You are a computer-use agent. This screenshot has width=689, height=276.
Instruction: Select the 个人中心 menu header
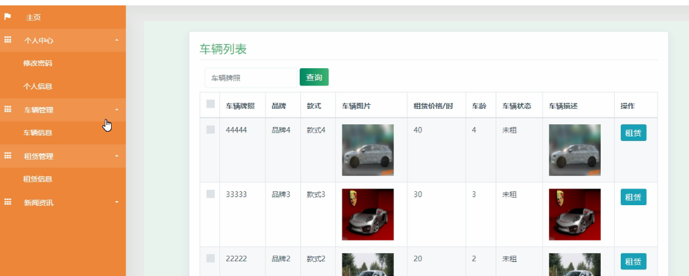coord(63,40)
